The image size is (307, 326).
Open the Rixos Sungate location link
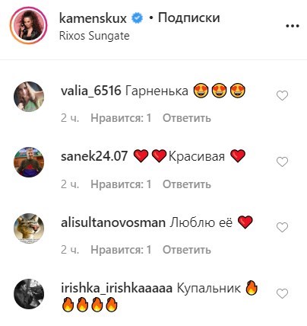coord(94,36)
